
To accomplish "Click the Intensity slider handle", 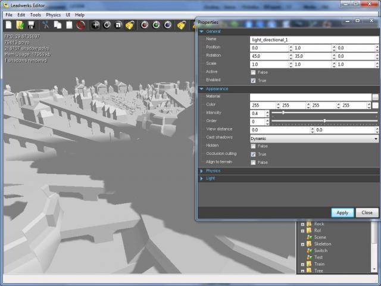I will [x=283, y=113].
